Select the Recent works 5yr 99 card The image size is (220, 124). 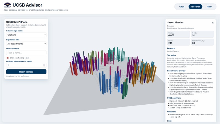pos(203,42)
